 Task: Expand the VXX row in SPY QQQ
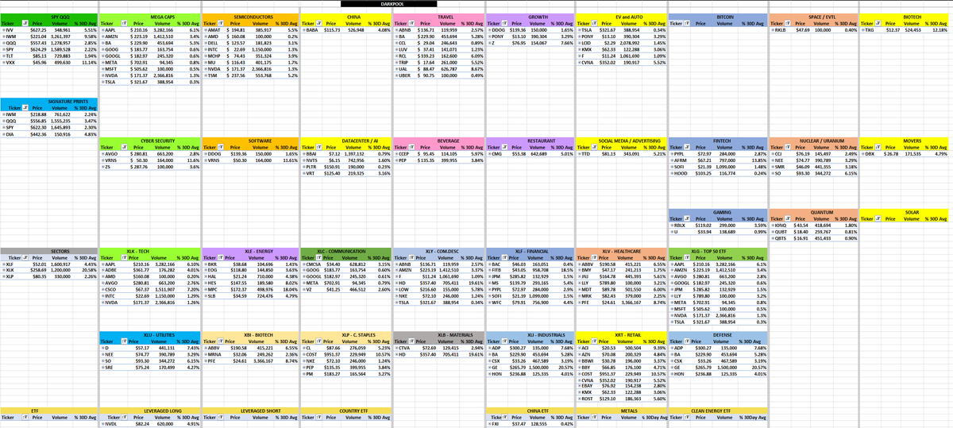pos(3,62)
